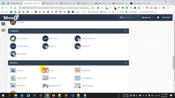Open the Raw Access icon
This screenshot has width=175, height=98.
(13, 78)
